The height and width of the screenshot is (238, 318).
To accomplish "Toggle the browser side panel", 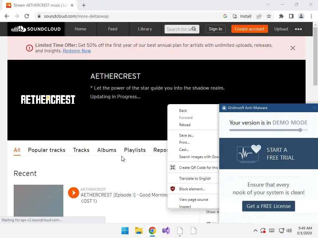I will pos(291,16).
